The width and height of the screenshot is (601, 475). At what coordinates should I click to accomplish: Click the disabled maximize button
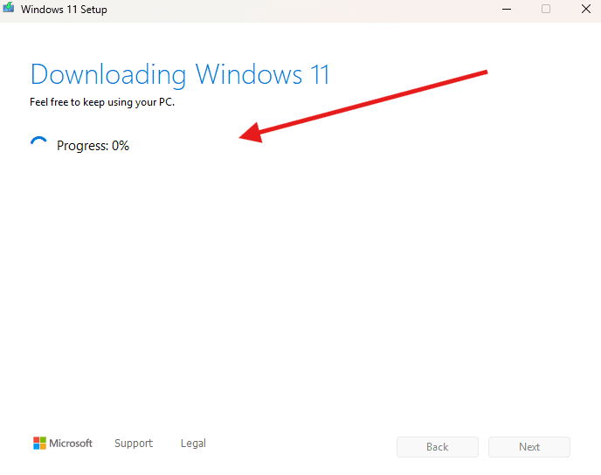pos(546,9)
